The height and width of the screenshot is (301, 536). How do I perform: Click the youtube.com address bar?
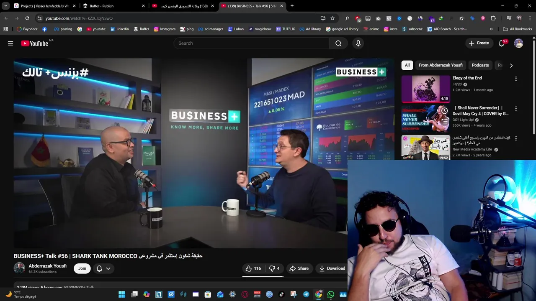pos(180,18)
